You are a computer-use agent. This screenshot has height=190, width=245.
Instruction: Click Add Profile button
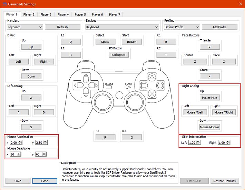click(x=219, y=27)
